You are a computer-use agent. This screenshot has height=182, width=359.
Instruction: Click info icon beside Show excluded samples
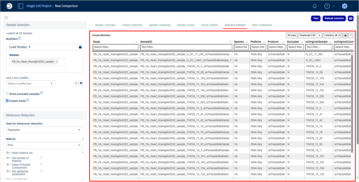41,93
